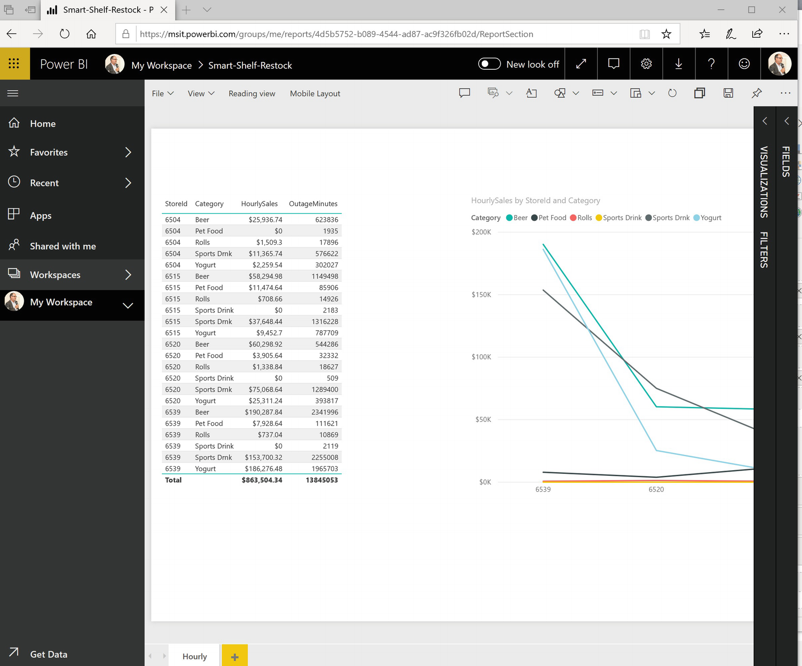Screen dimensions: 802x666
Task: Click My Workspace in the breadcrumb
Action: coord(161,66)
